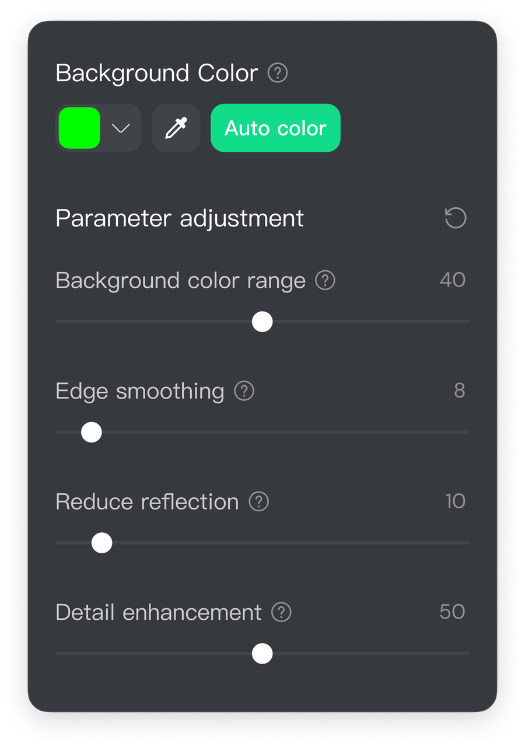This screenshot has height=747, width=525.
Task: Click the Background color range slider handle
Action: coord(262,322)
